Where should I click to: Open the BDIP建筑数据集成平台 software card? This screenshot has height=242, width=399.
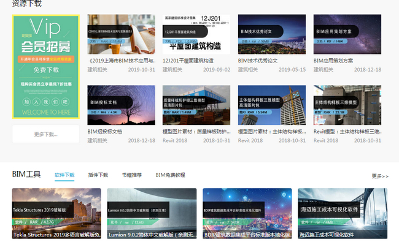point(247,213)
